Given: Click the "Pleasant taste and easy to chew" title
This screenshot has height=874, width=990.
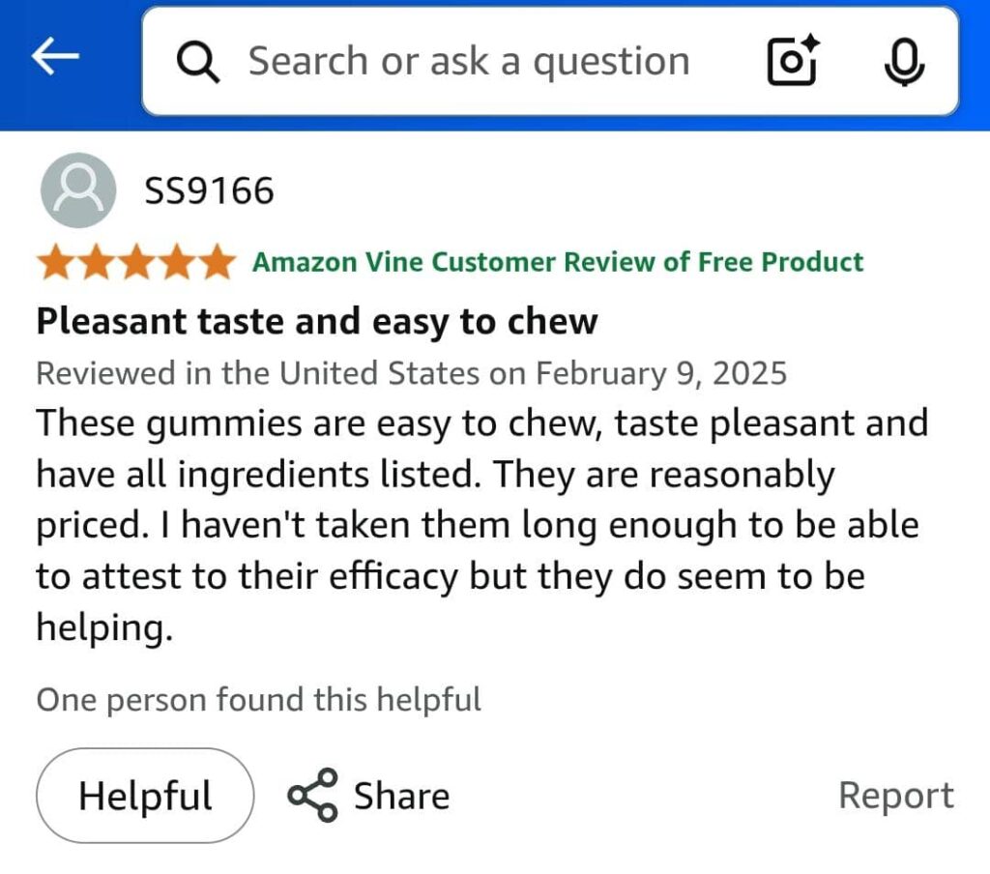Looking at the screenshot, I should (x=317, y=321).
